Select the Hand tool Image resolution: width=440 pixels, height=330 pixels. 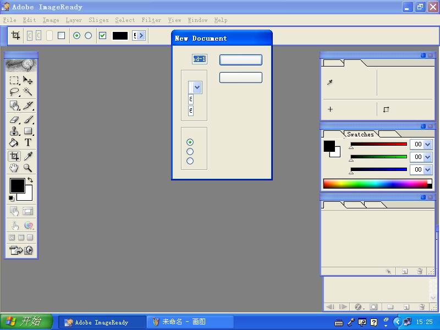(14, 168)
